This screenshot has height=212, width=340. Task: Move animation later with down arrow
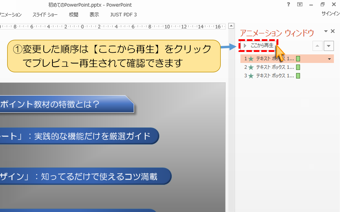click(x=329, y=46)
